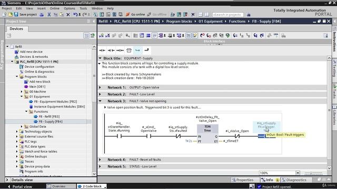
Task: Collapse the PLC_Refill CPU node
Action: (x=12, y=61)
